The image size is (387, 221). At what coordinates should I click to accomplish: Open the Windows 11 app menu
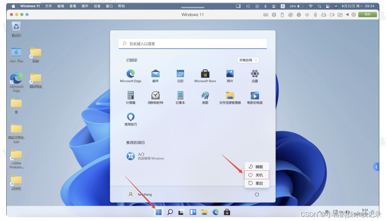tap(30, 6)
